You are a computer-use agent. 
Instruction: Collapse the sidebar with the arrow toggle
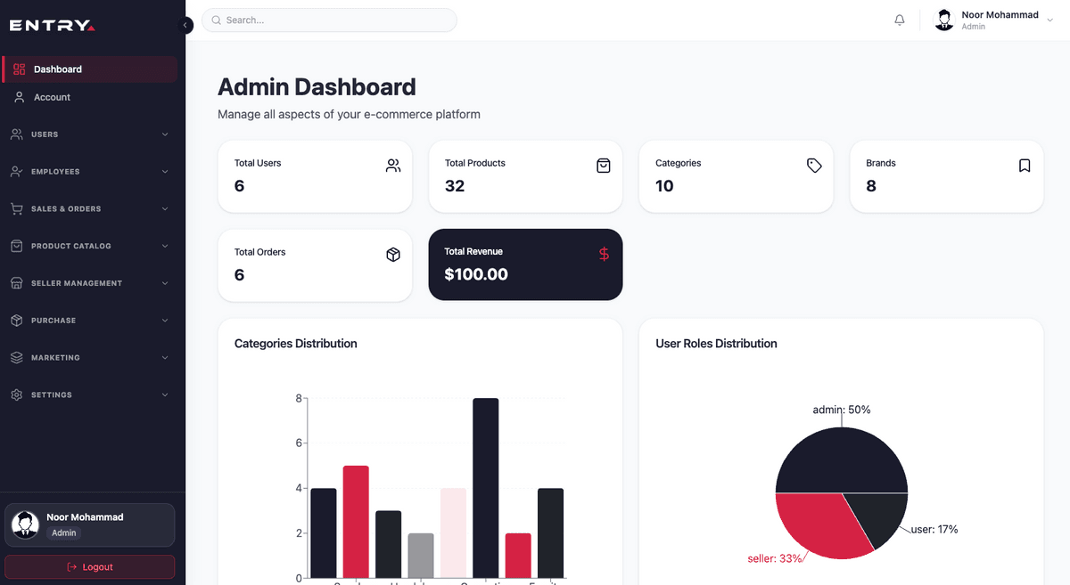[x=185, y=25]
